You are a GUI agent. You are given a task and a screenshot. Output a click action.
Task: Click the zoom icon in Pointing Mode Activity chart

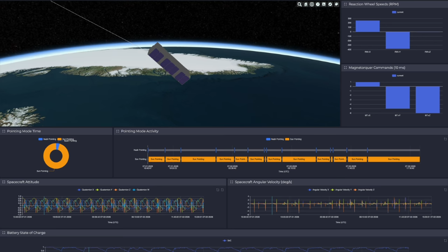(445, 139)
